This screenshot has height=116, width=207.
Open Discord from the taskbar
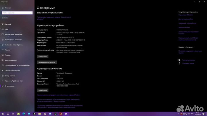[x=50, y=114]
